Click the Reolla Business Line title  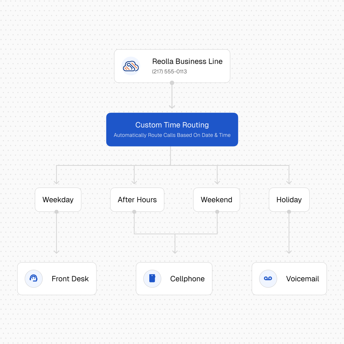coord(187,62)
